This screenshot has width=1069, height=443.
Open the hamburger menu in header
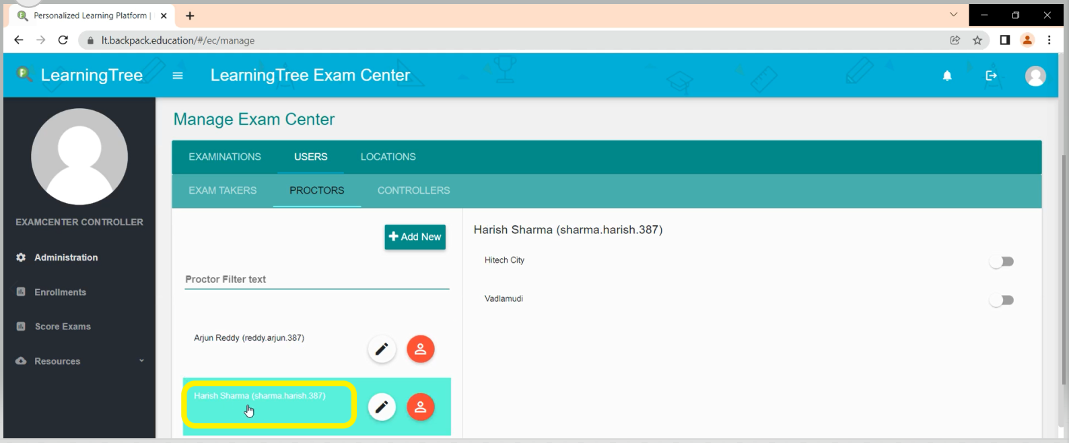click(x=178, y=76)
